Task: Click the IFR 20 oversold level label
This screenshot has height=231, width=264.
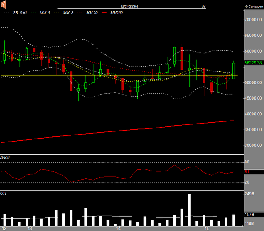Action: click(x=247, y=182)
